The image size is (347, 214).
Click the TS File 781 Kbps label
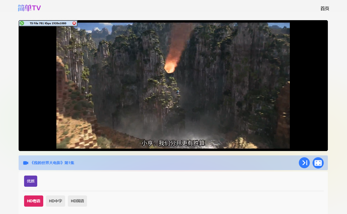tap(48, 23)
